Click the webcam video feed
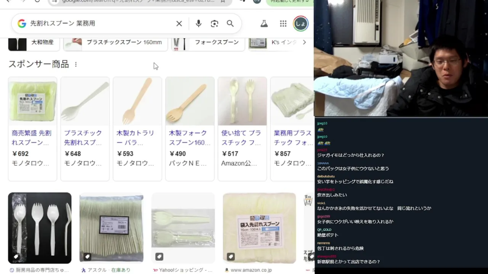The height and width of the screenshot is (274, 488). pos(401,58)
